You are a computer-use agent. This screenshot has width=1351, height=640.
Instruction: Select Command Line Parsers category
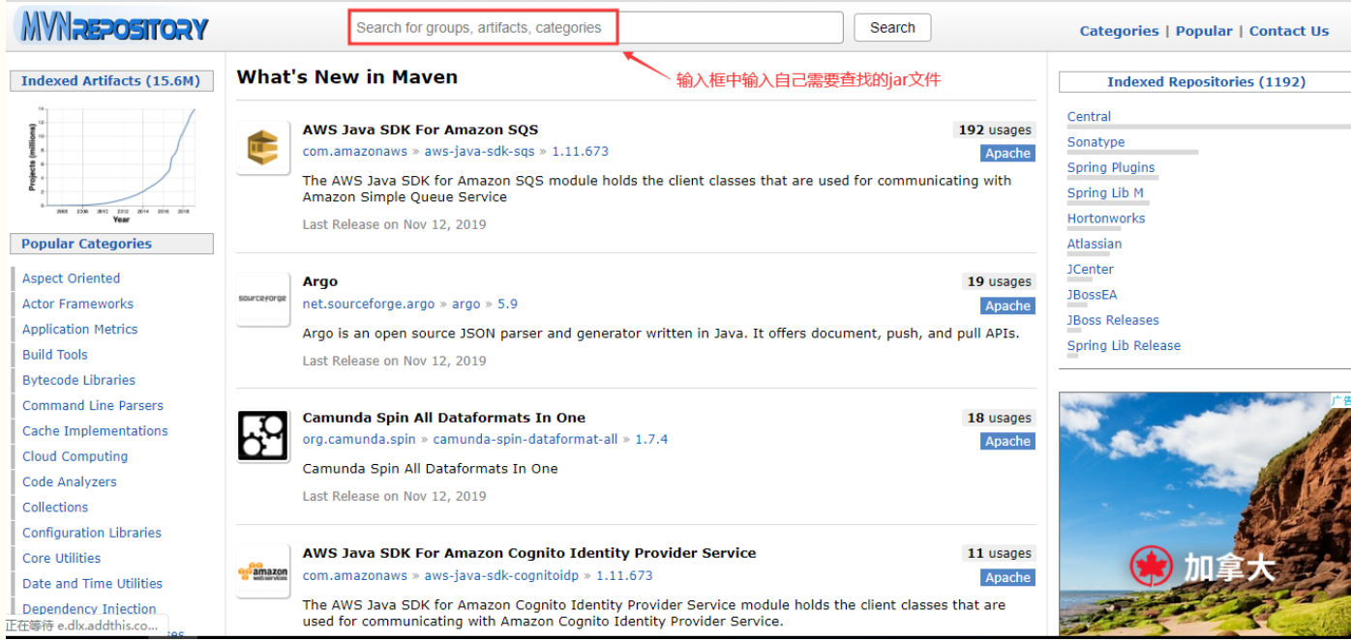[93, 406]
